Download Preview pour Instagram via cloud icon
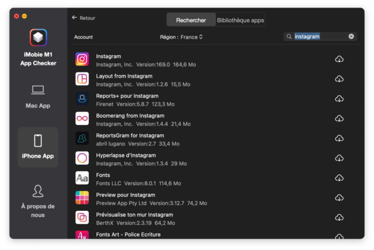 339,197
